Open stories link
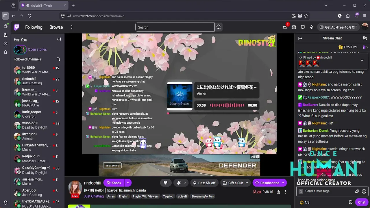Image resolution: width=370 pixels, height=208 pixels. click(37, 49)
